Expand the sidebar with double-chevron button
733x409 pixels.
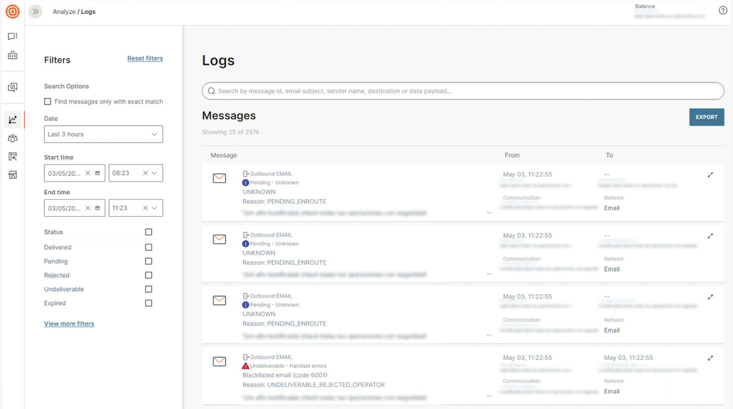click(35, 11)
